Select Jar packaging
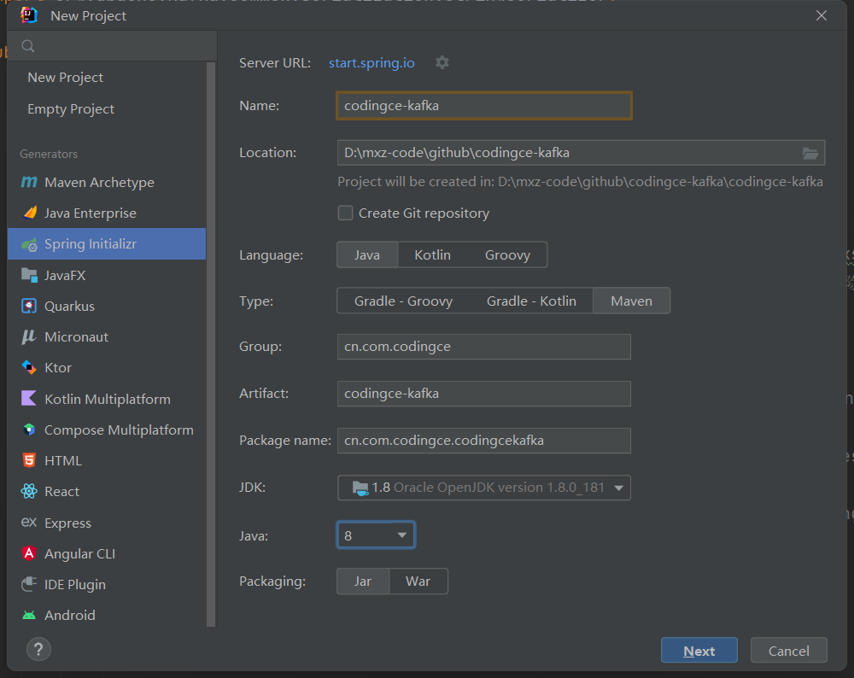Image resolution: width=854 pixels, height=678 pixels. click(363, 582)
